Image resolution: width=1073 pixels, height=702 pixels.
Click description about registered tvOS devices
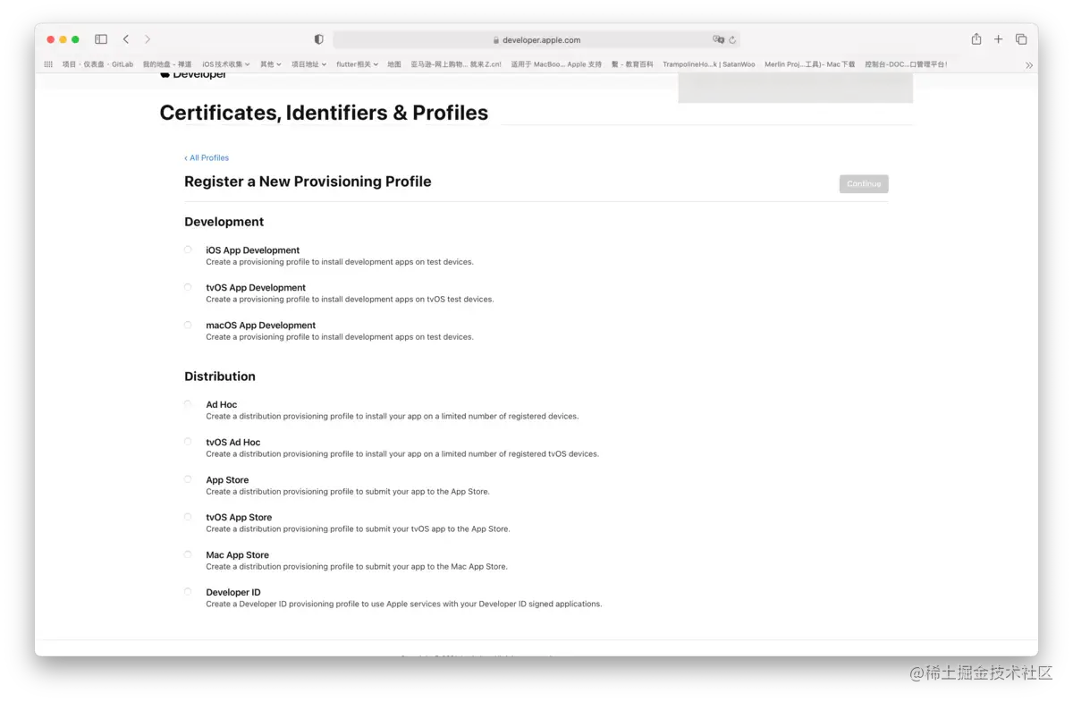coord(402,454)
